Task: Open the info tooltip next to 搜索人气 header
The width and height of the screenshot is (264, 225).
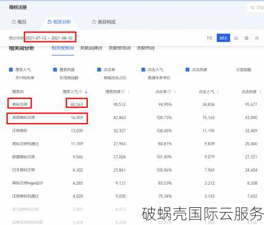Action: pyautogui.click(x=81, y=92)
